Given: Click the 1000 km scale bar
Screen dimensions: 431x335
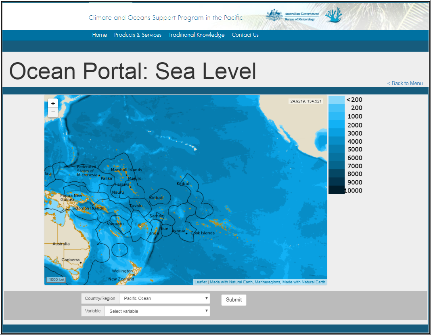Looking at the screenshot, I should (x=56, y=279).
